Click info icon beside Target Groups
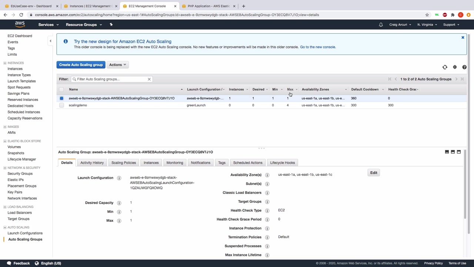 pyautogui.click(x=267, y=202)
